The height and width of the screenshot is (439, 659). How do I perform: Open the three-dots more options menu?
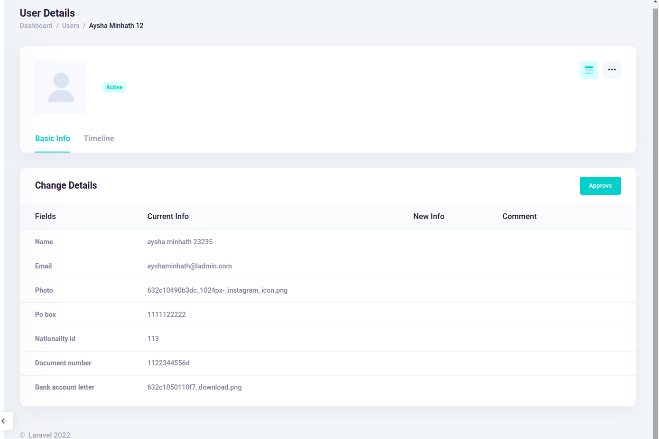(x=612, y=70)
